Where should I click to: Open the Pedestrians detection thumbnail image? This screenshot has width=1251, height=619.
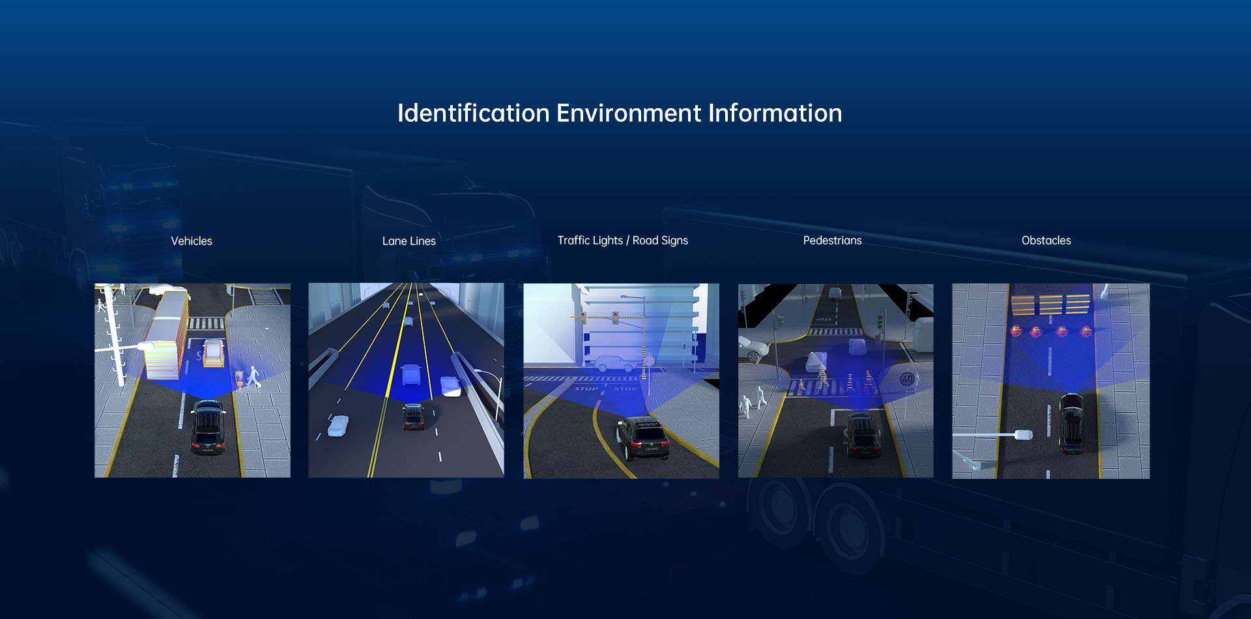pos(835,381)
